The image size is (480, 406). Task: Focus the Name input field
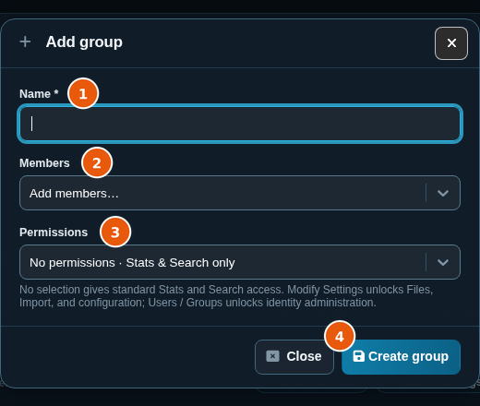240,124
